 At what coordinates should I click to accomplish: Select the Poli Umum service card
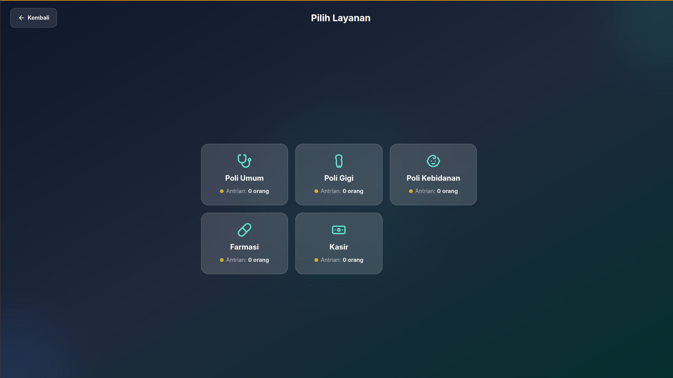pyautogui.click(x=244, y=174)
